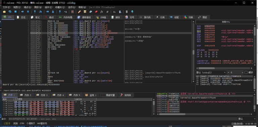Open functions list via fx icon

coord(102,12)
